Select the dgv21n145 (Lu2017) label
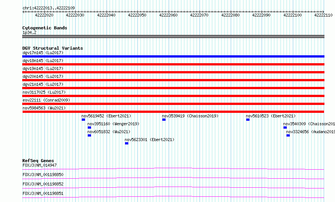335x202 pixels. (43, 84)
